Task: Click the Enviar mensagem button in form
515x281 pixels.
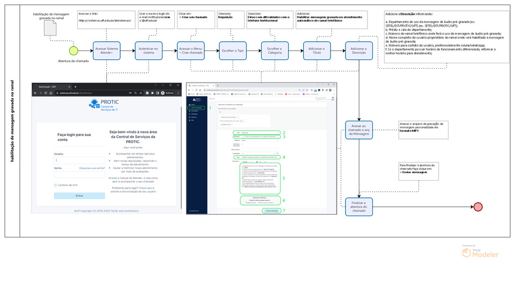Action: coord(272,211)
